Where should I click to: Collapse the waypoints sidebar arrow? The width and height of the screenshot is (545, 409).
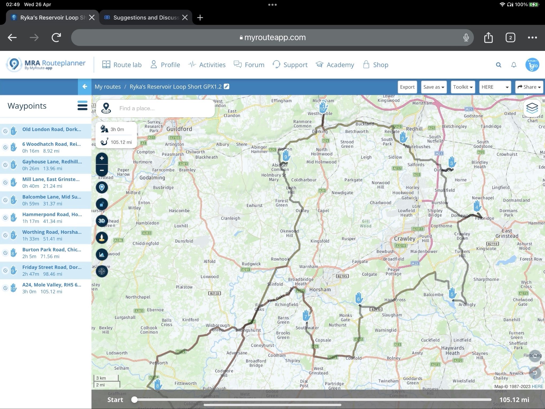(x=85, y=87)
